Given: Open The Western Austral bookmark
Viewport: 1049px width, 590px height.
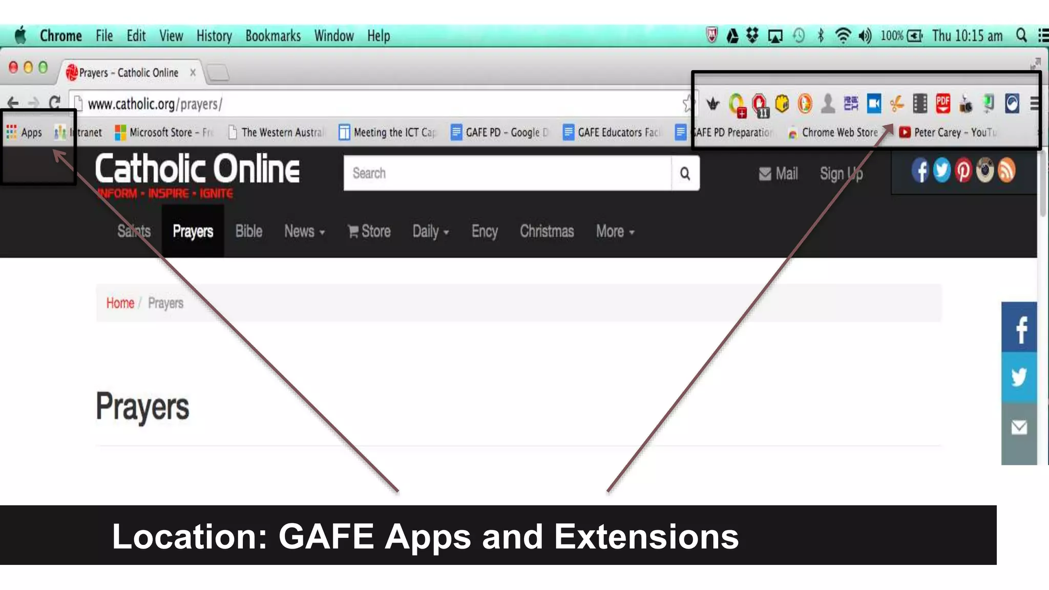Looking at the screenshot, I should point(276,133).
